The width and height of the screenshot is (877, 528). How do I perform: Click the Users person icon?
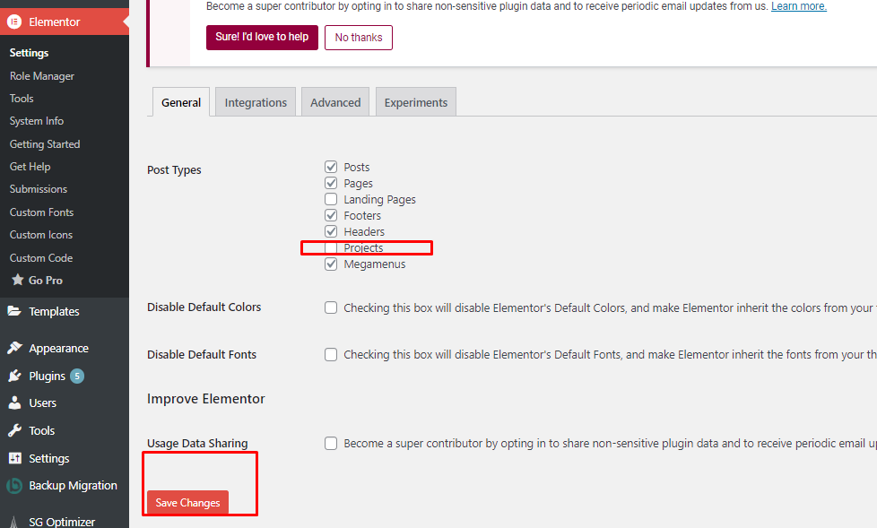coord(14,402)
